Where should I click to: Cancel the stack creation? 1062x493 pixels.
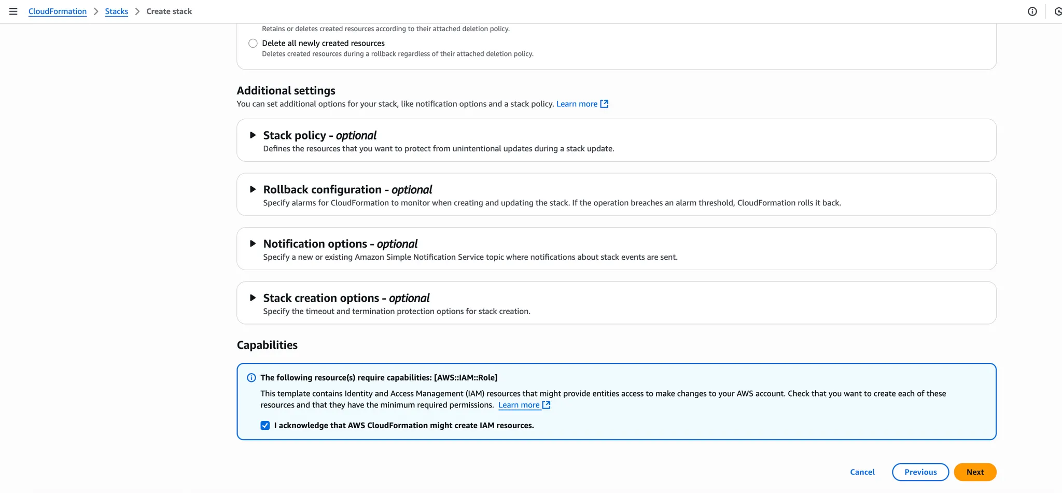pos(862,472)
